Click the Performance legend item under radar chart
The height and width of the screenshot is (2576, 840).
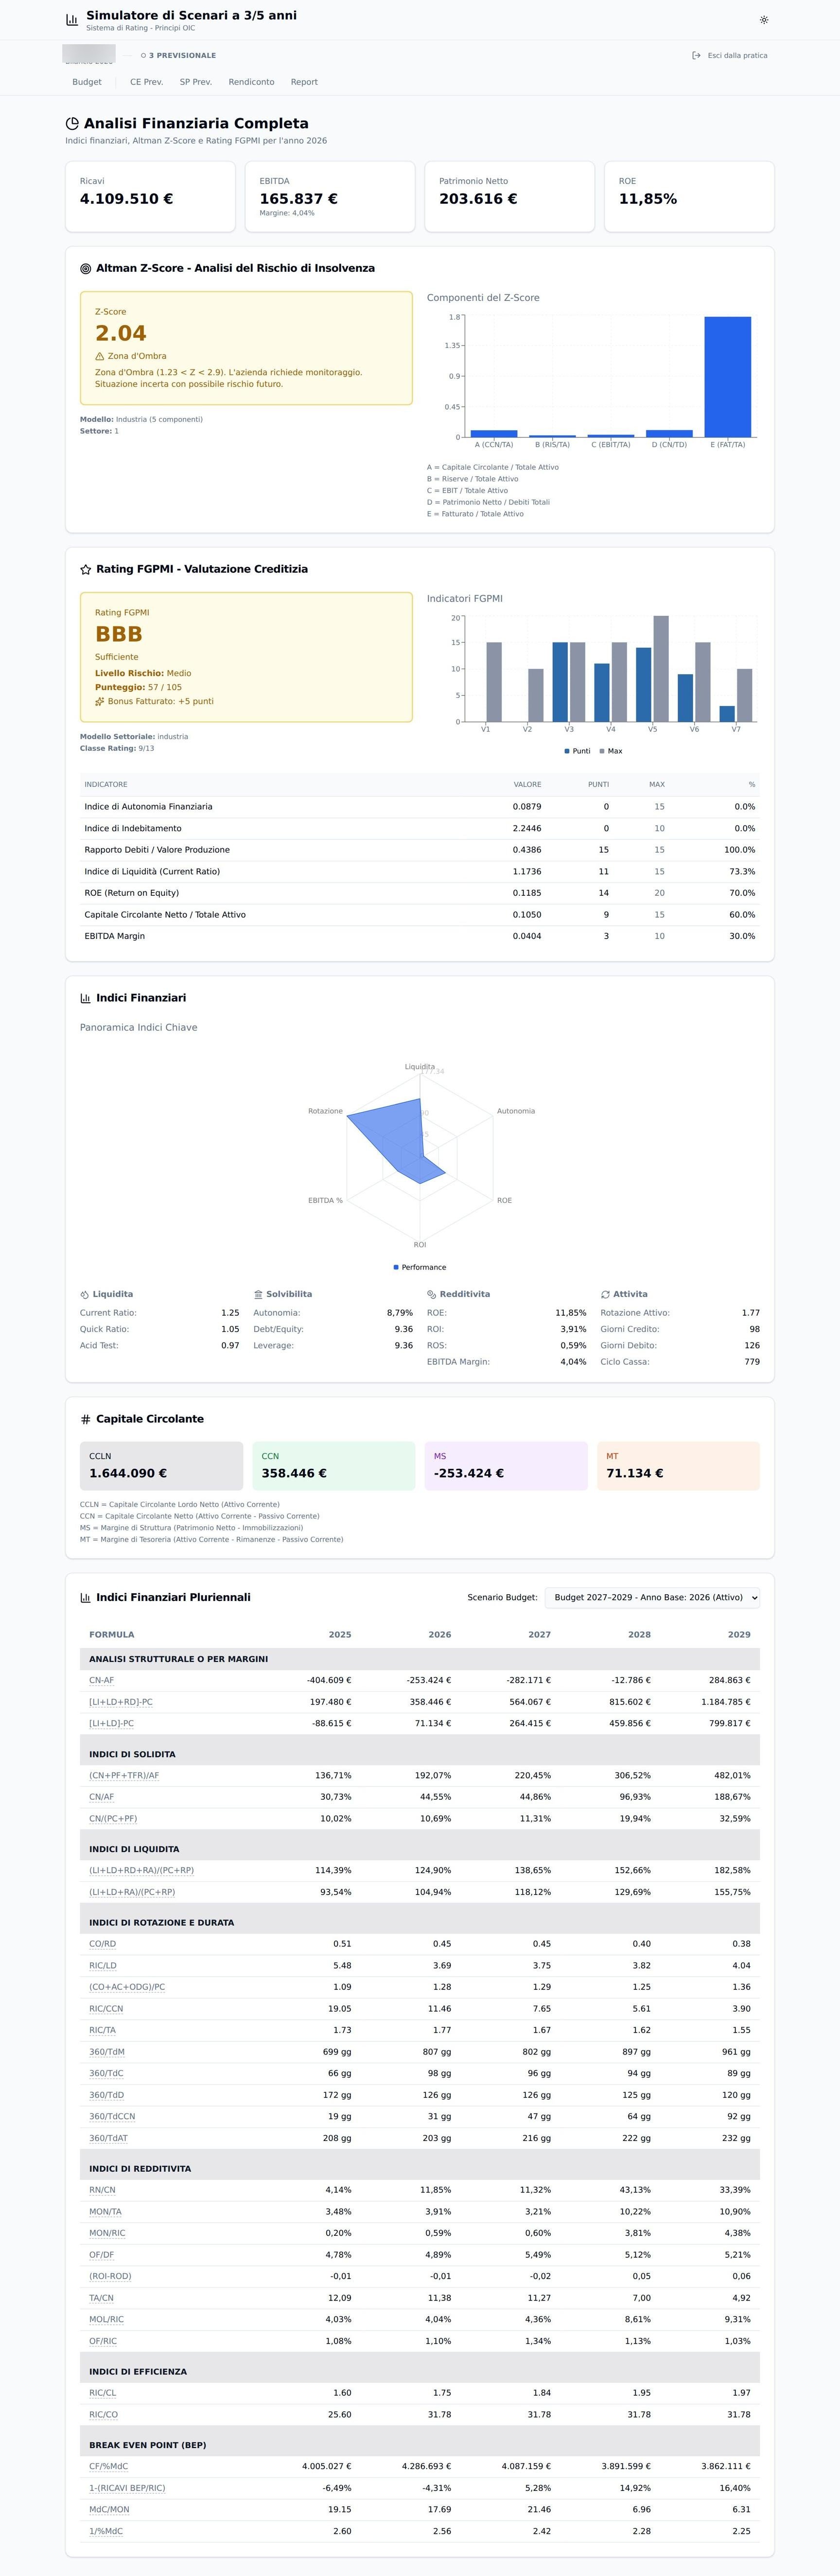pyautogui.click(x=420, y=1267)
